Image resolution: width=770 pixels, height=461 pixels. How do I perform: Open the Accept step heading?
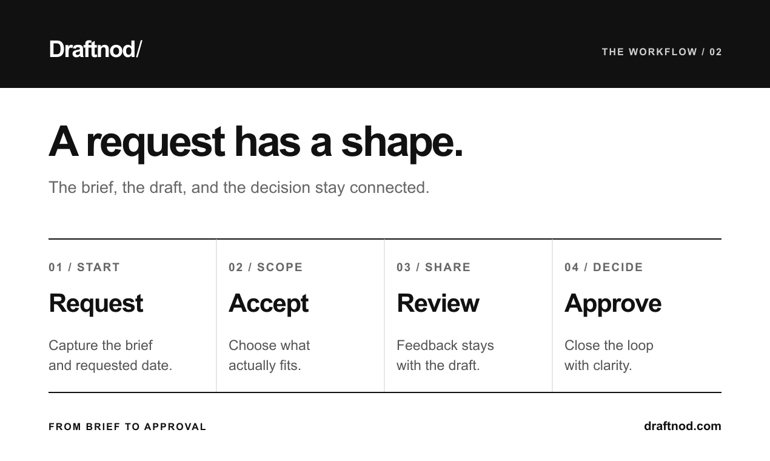(269, 303)
